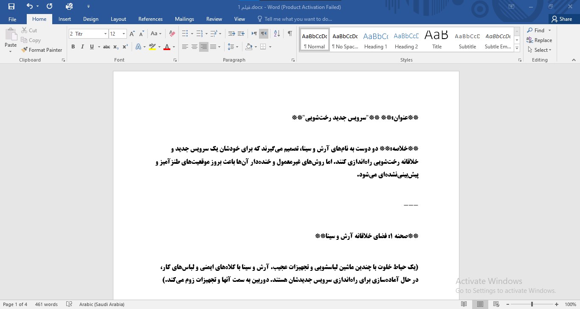Apply italic formatting
580x309 pixels.
[x=82, y=47]
